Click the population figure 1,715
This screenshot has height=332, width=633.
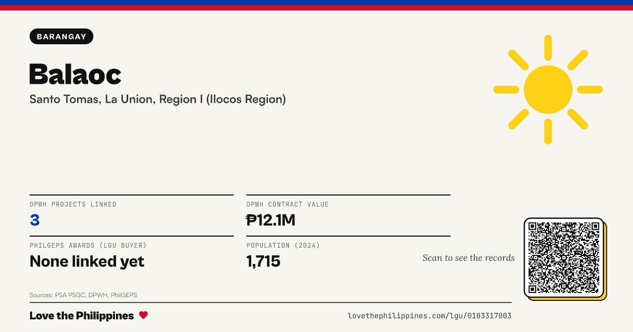pyautogui.click(x=263, y=261)
